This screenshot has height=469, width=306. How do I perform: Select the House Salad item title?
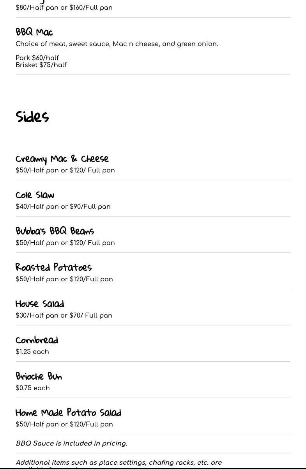click(40, 304)
